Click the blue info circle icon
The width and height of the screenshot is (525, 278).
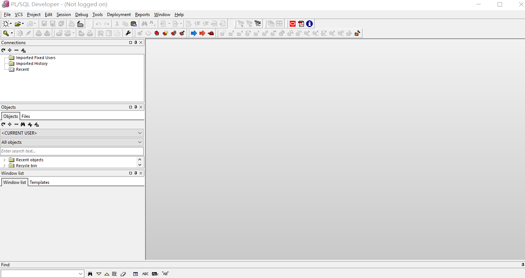309,24
